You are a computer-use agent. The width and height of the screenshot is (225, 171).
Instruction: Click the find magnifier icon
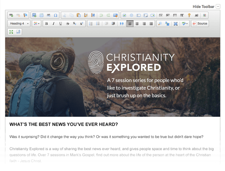pyautogui.click(x=160, y=24)
